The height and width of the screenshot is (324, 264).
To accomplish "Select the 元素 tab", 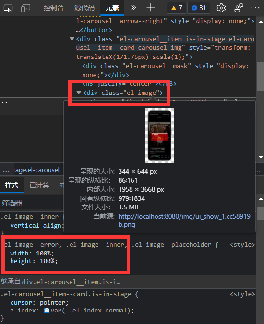I will coord(112,8).
